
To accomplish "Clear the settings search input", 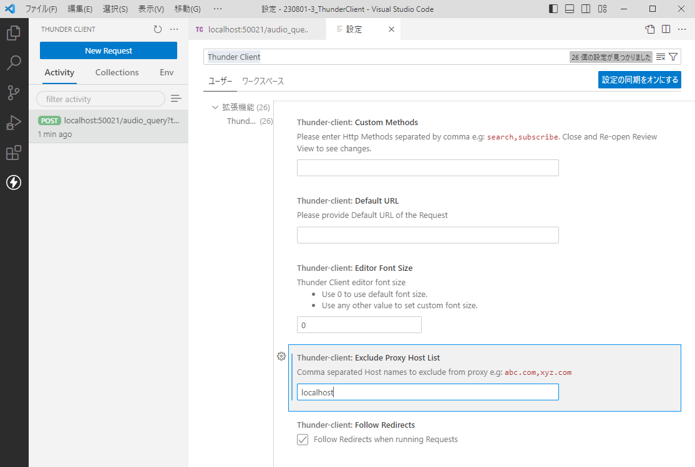I will click(x=661, y=57).
